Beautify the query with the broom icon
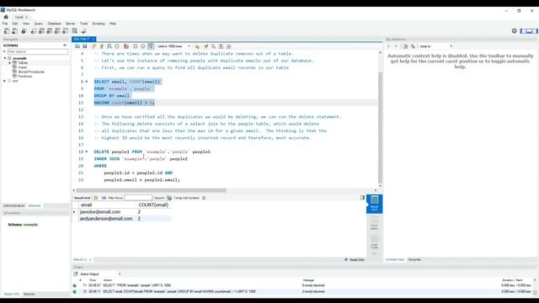 coord(205,46)
